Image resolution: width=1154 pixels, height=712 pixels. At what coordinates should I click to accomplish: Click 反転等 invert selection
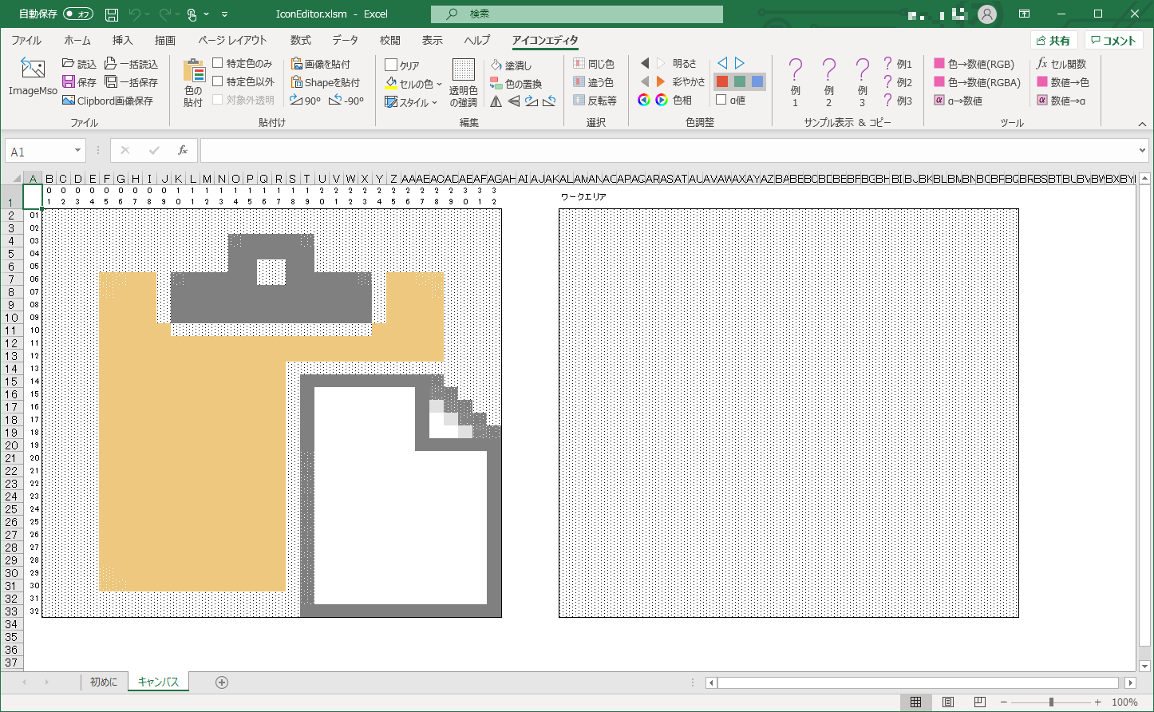(595, 101)
